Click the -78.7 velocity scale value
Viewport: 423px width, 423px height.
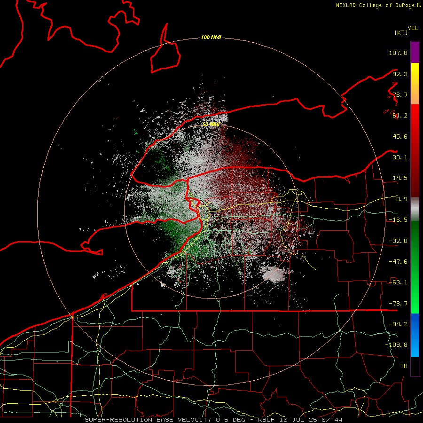pos(398,304)
